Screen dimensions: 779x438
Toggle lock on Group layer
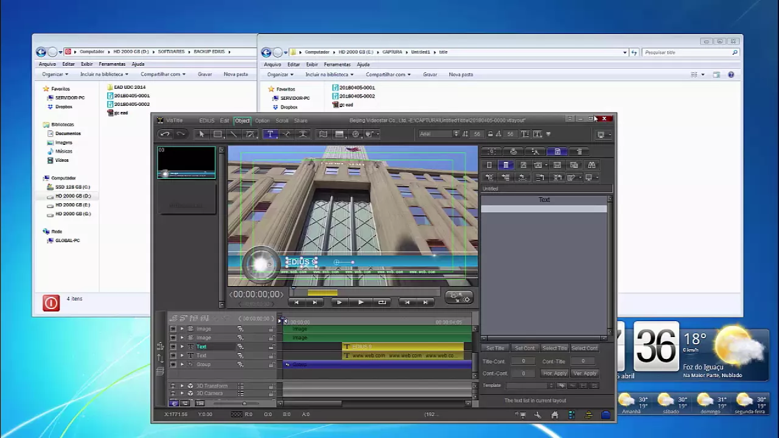click(271, 364)
